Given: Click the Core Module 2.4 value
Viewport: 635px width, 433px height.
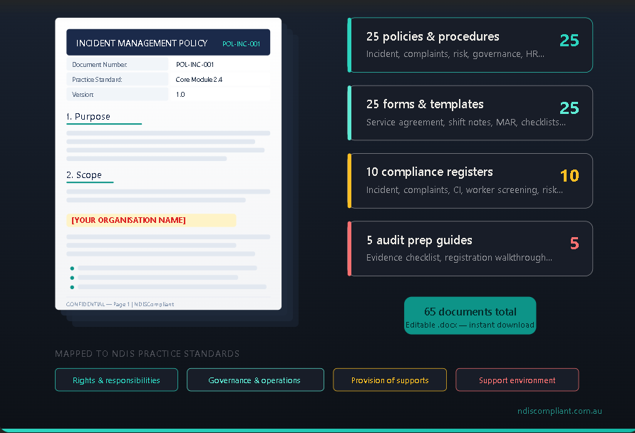Looking at the screenshot, I should 199,79.
